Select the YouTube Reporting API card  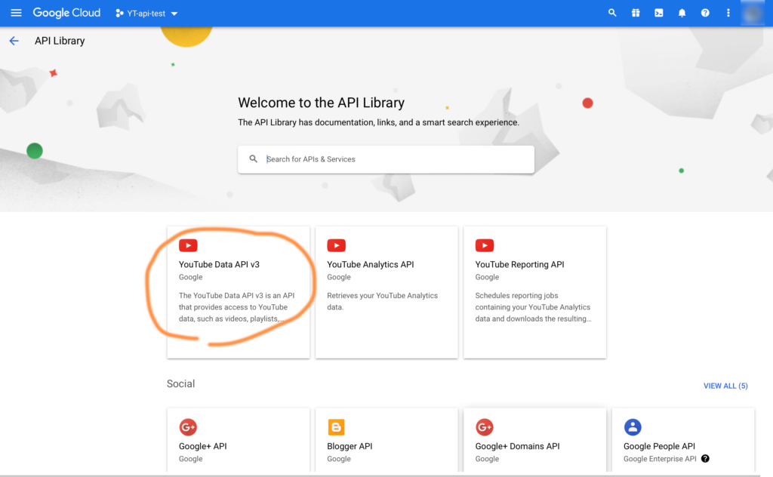tap(534, 291)
